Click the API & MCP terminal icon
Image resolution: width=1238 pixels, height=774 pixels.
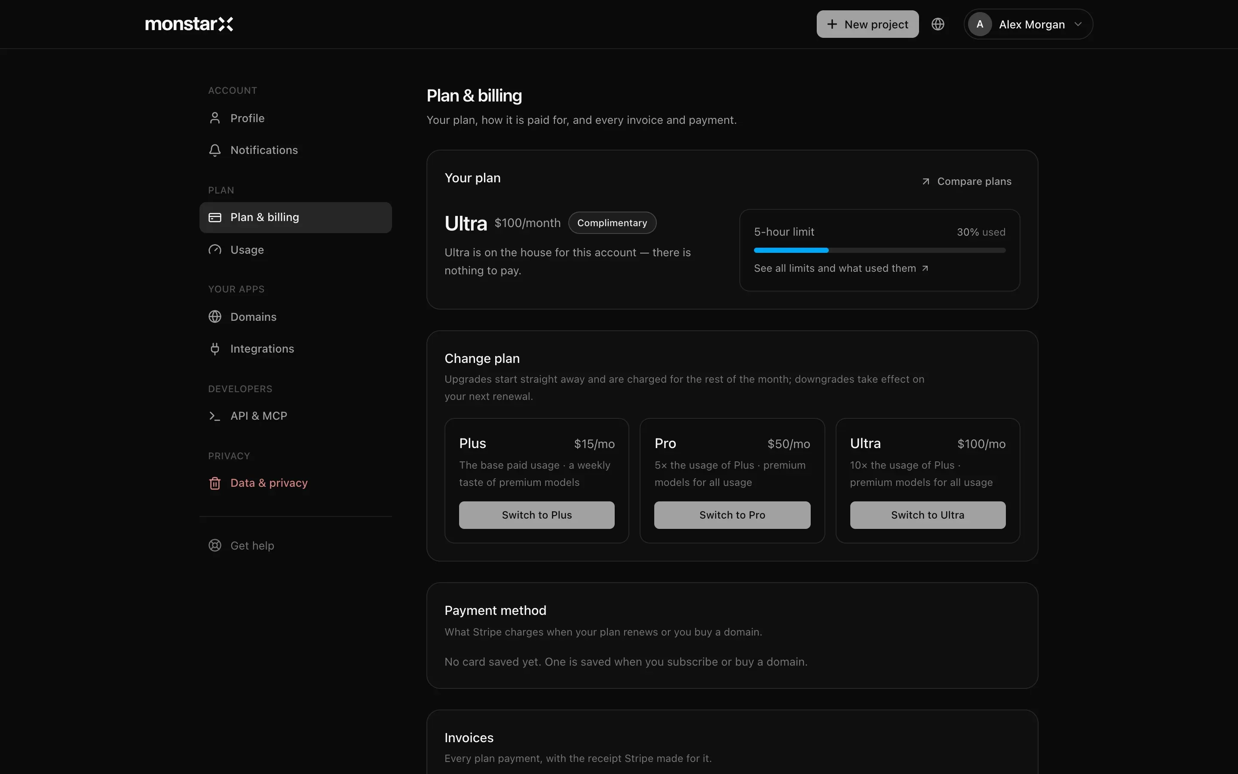(215, 416)
